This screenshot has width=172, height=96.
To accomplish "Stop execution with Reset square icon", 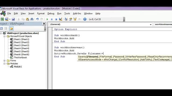I will 56,19.
